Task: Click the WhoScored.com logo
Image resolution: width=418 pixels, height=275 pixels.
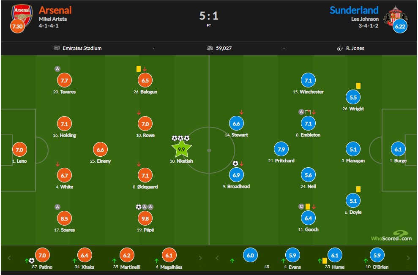Action: coord(391,236)
